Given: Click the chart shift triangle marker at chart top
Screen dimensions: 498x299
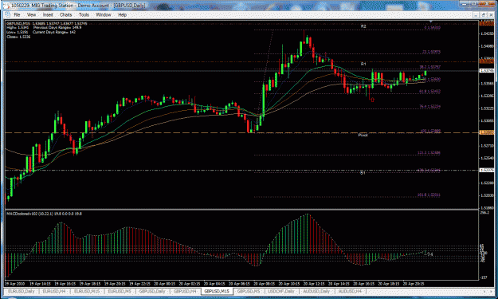Looking at the screenshot, I should [430, 22].
